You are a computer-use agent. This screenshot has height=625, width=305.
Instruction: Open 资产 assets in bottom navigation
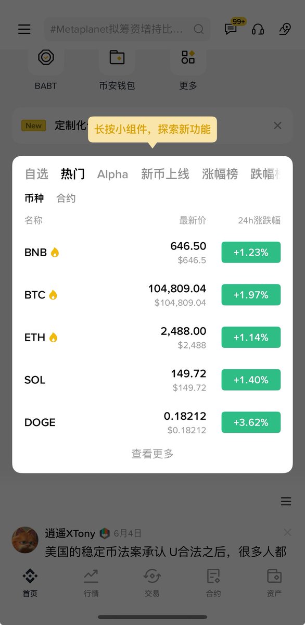point(274,583)
